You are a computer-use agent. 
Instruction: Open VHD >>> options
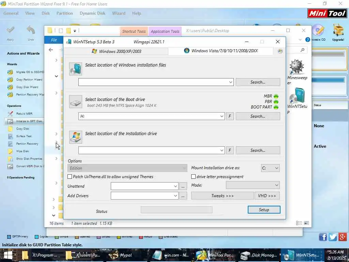tap(267, 196)
